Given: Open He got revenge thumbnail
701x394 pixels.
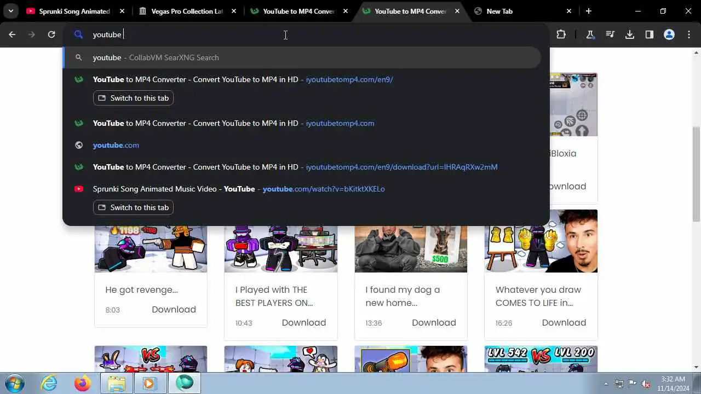Looking at the screenshot, I should [x=151, y=248].
